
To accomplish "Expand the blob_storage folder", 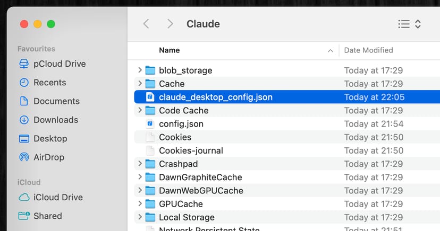I will (x=140, y=70).
